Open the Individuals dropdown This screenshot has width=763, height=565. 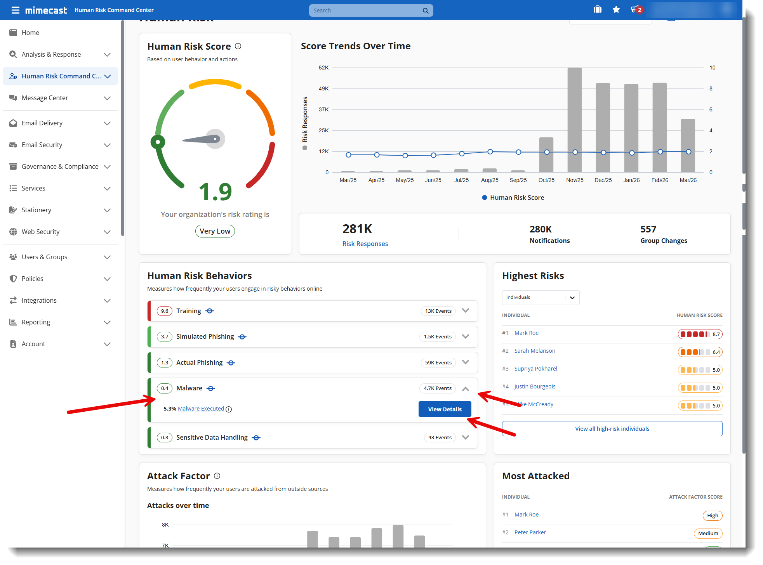[540, 298]
